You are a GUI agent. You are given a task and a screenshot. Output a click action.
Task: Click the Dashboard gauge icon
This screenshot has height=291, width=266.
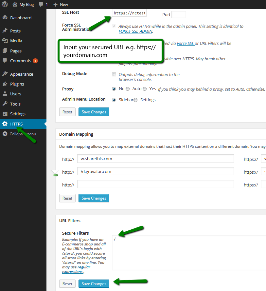point(5,18)
